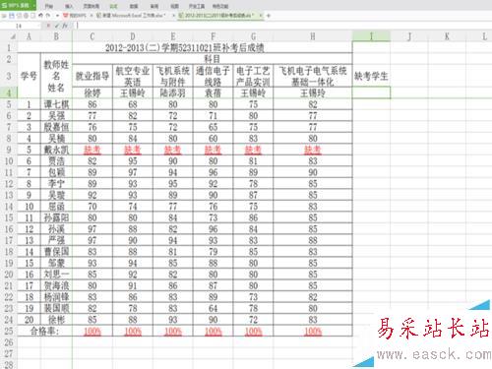Select row 25 header
This screenshot has width=492, height=369.
[x=9, y=331]
